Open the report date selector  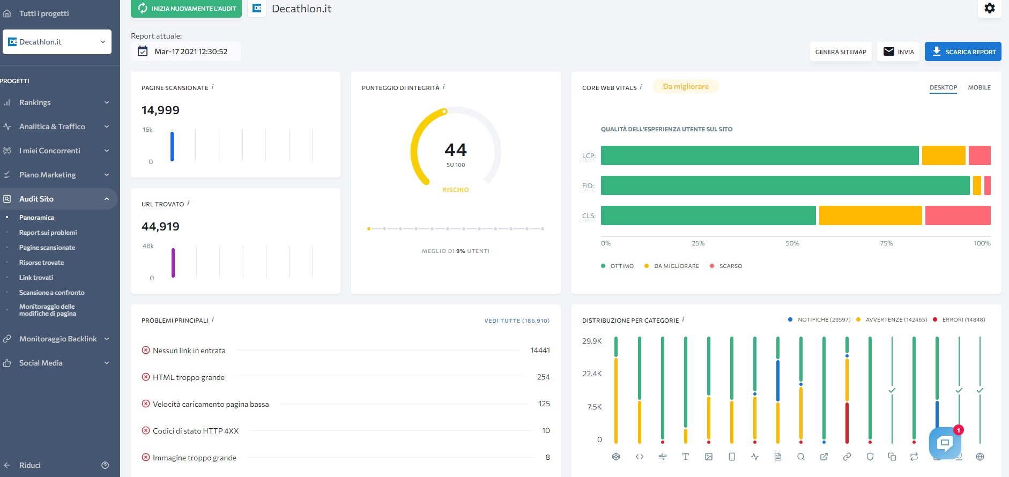186,51
